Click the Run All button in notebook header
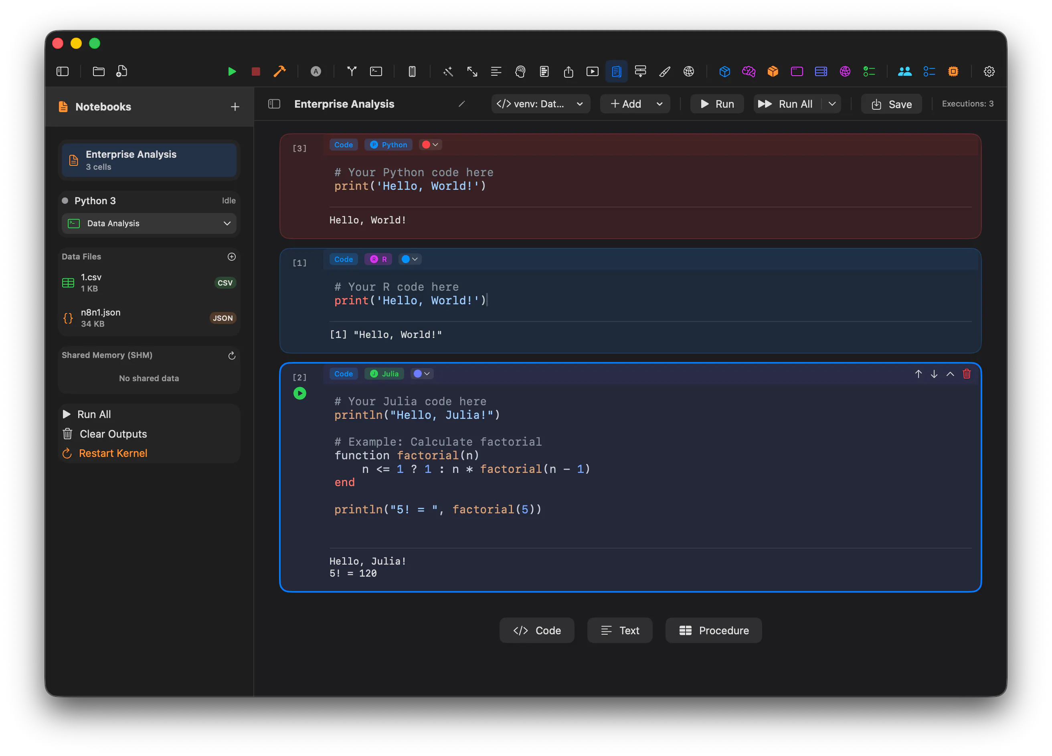 (x=787, y=104)
